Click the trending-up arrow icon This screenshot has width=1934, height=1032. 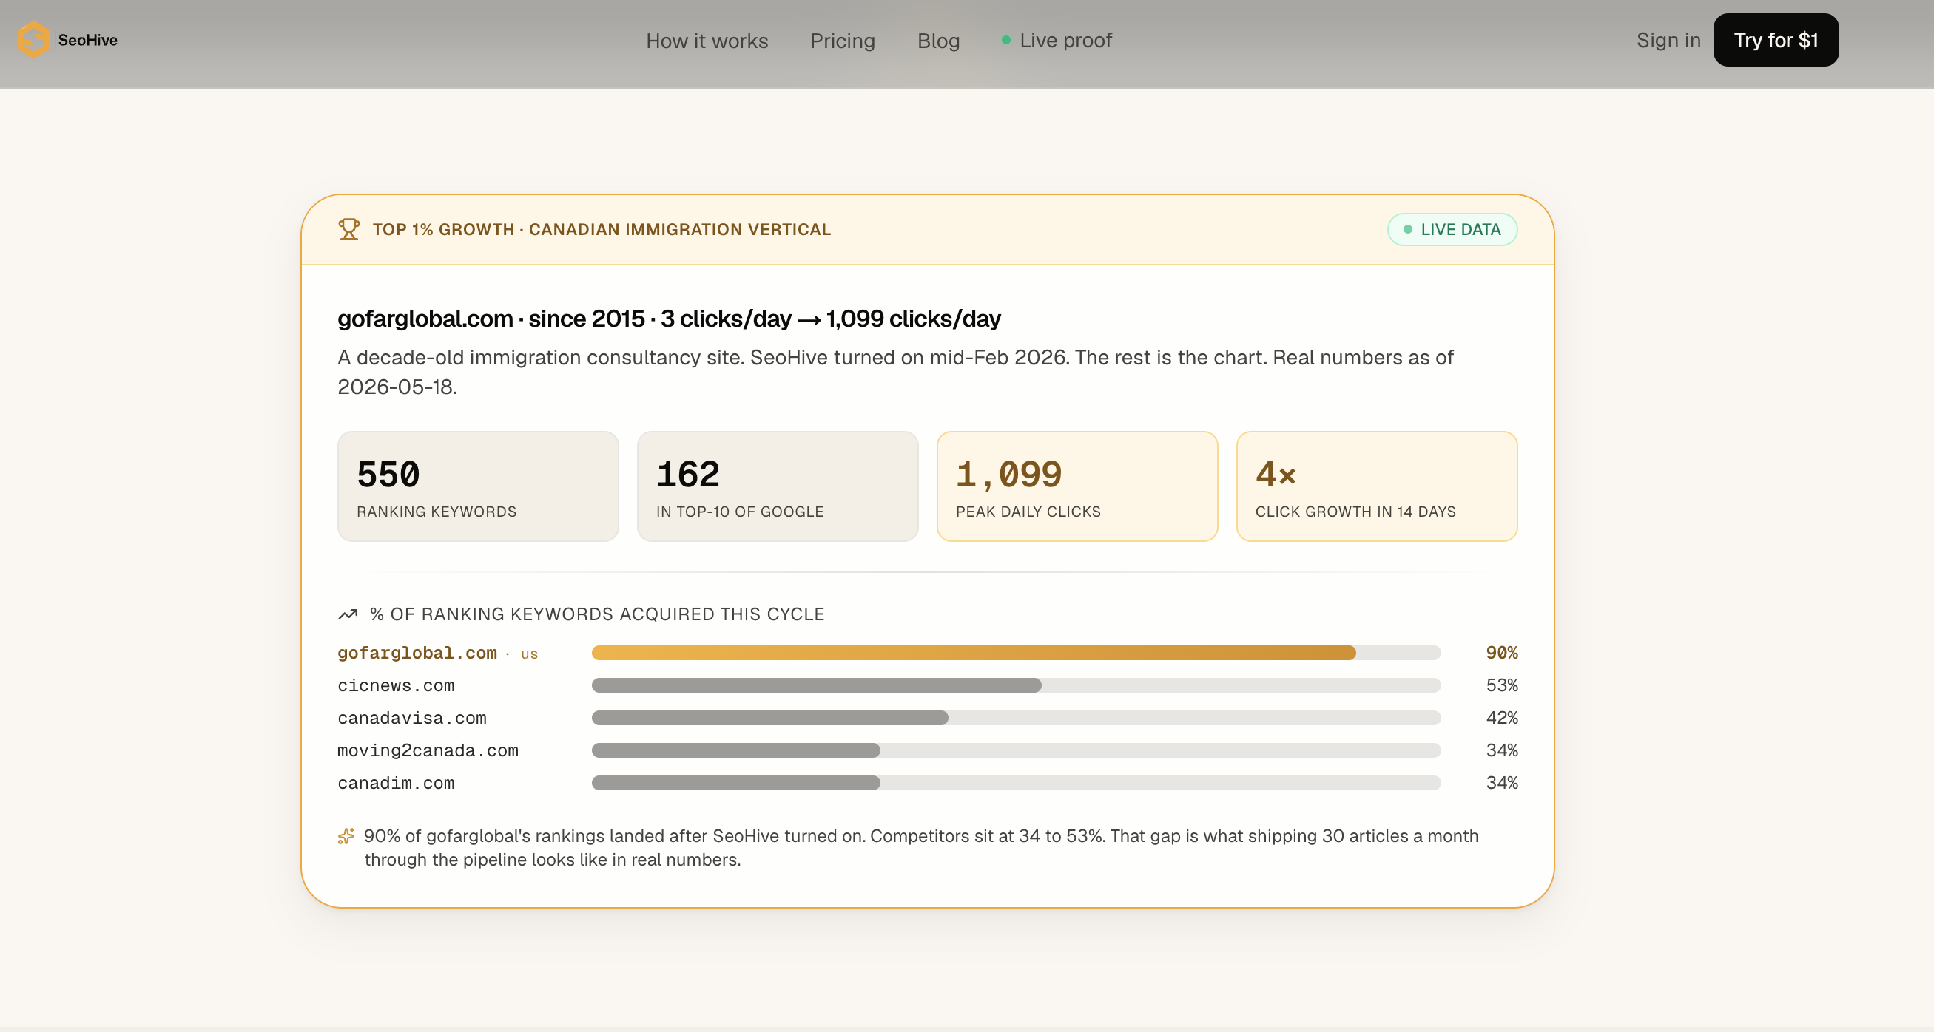pyautogui.click(x=348, y=614)
